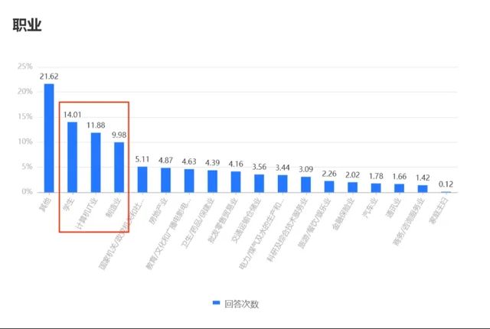The image size is (490, 329).
Task: Click the 卫生/药品/保健业 bar
Action: click(213, 181)
